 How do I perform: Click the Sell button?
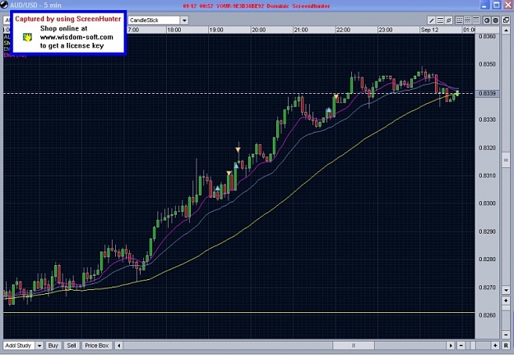pyautogui.click(x=71, y=345)
